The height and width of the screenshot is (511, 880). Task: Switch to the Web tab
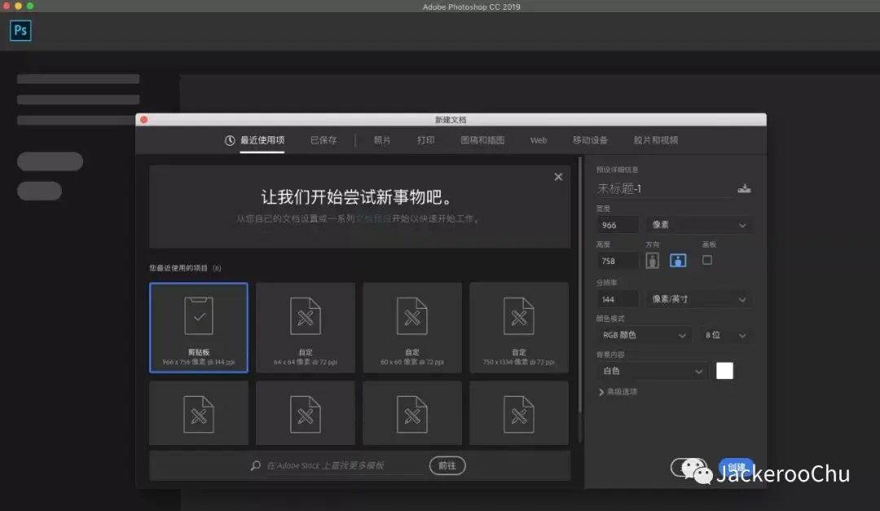tap(539, 140)
